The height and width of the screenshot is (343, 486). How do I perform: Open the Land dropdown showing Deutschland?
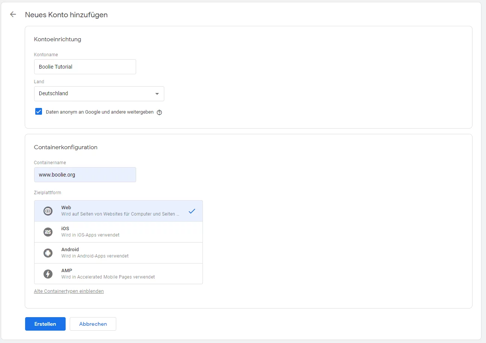[99, 94]
